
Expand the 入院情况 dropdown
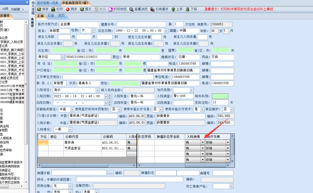click(x=70, y=130)
